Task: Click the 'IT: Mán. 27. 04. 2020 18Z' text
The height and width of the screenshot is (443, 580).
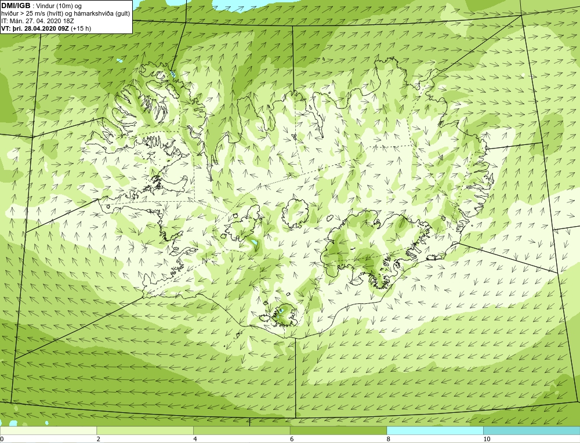Action: [38, 21]
